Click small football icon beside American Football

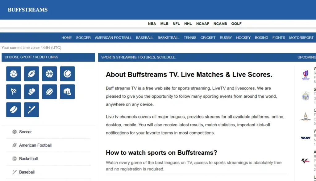pyautogui.click(x=15, y=145)
